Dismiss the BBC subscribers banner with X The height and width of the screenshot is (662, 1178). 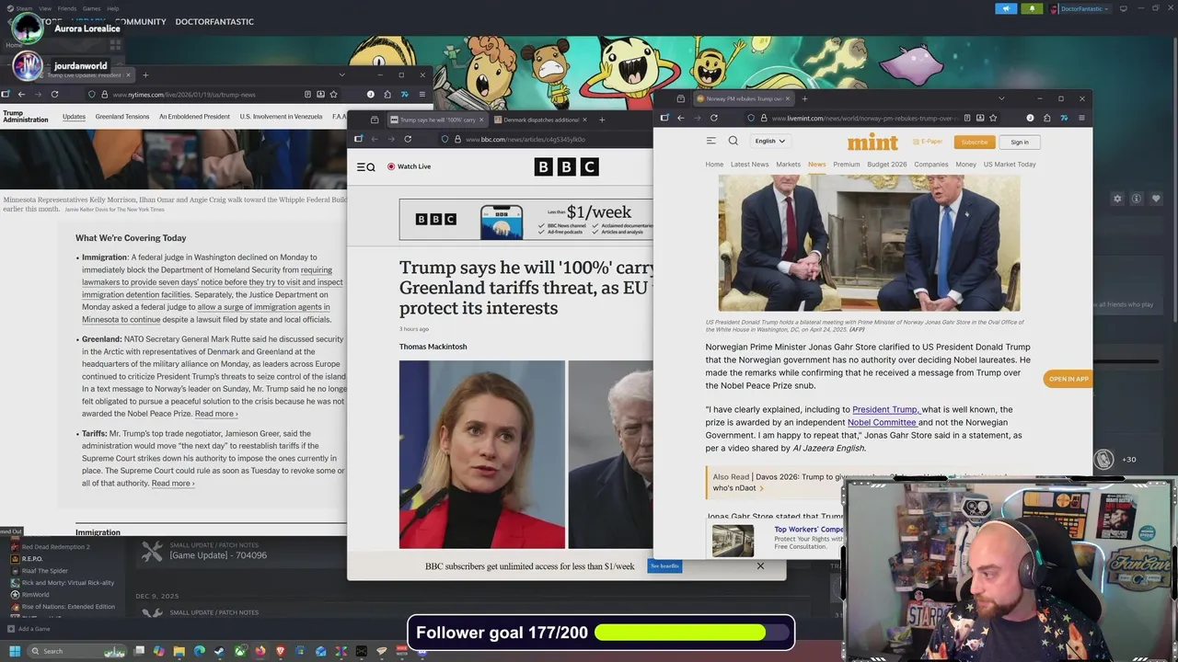(760, 565)
